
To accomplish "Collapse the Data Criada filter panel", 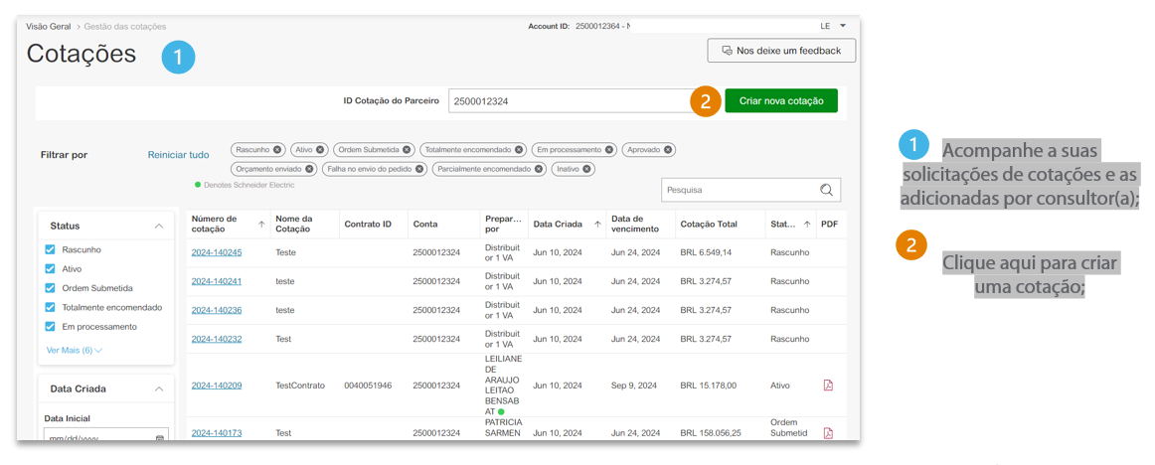I will [158, 388].
